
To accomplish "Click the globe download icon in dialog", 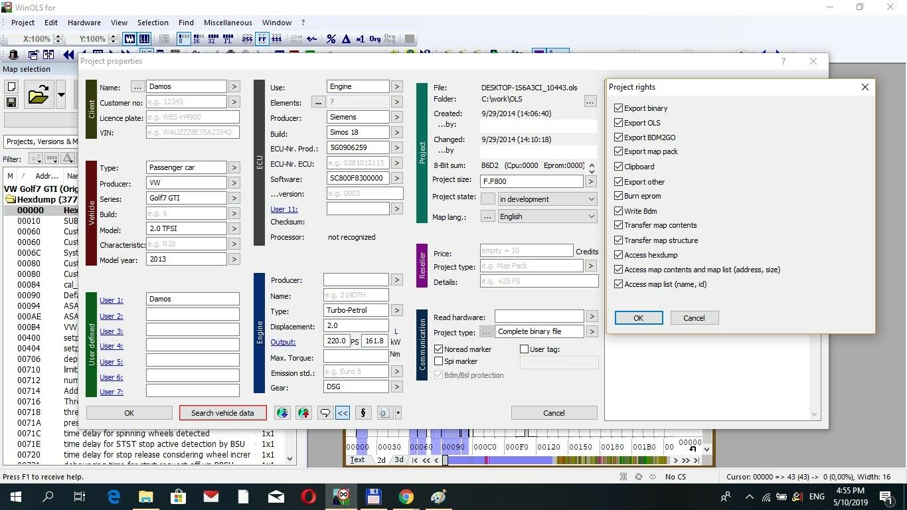I will (283, 413).
